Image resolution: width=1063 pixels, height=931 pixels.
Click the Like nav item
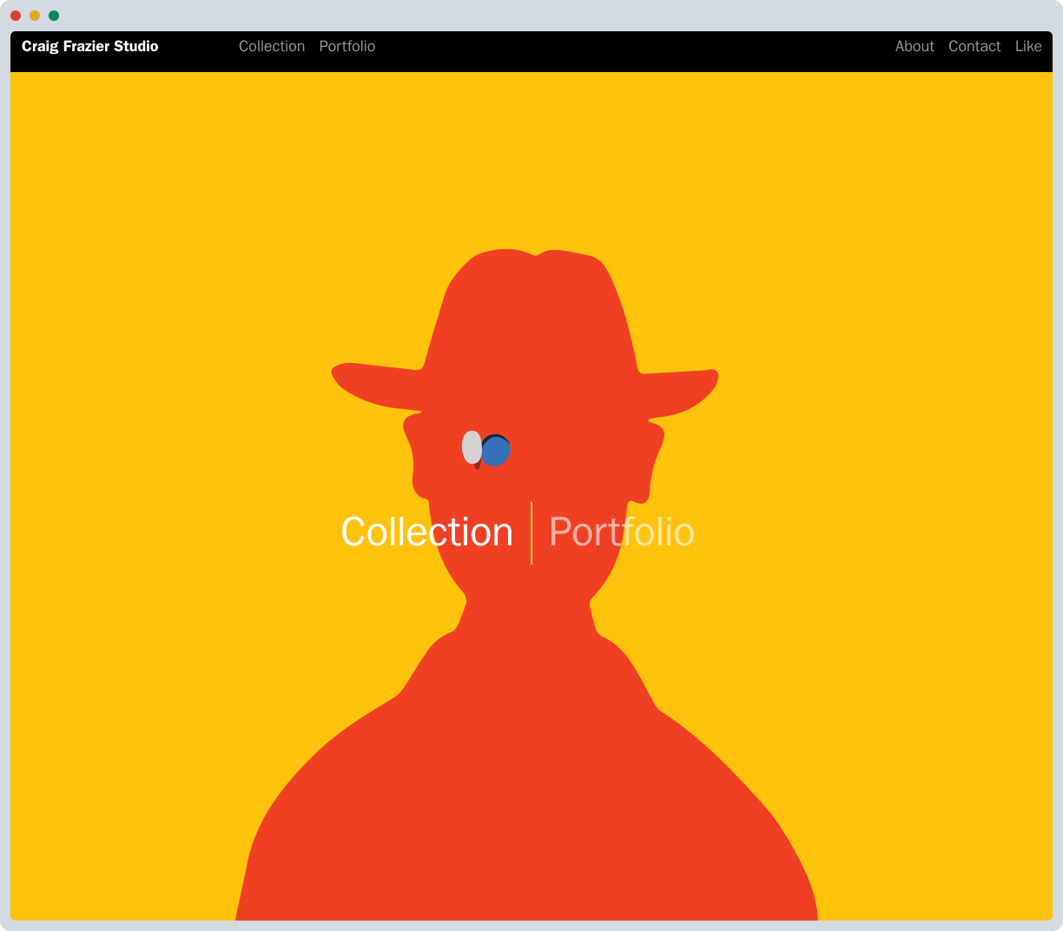tap(1028, 46)
